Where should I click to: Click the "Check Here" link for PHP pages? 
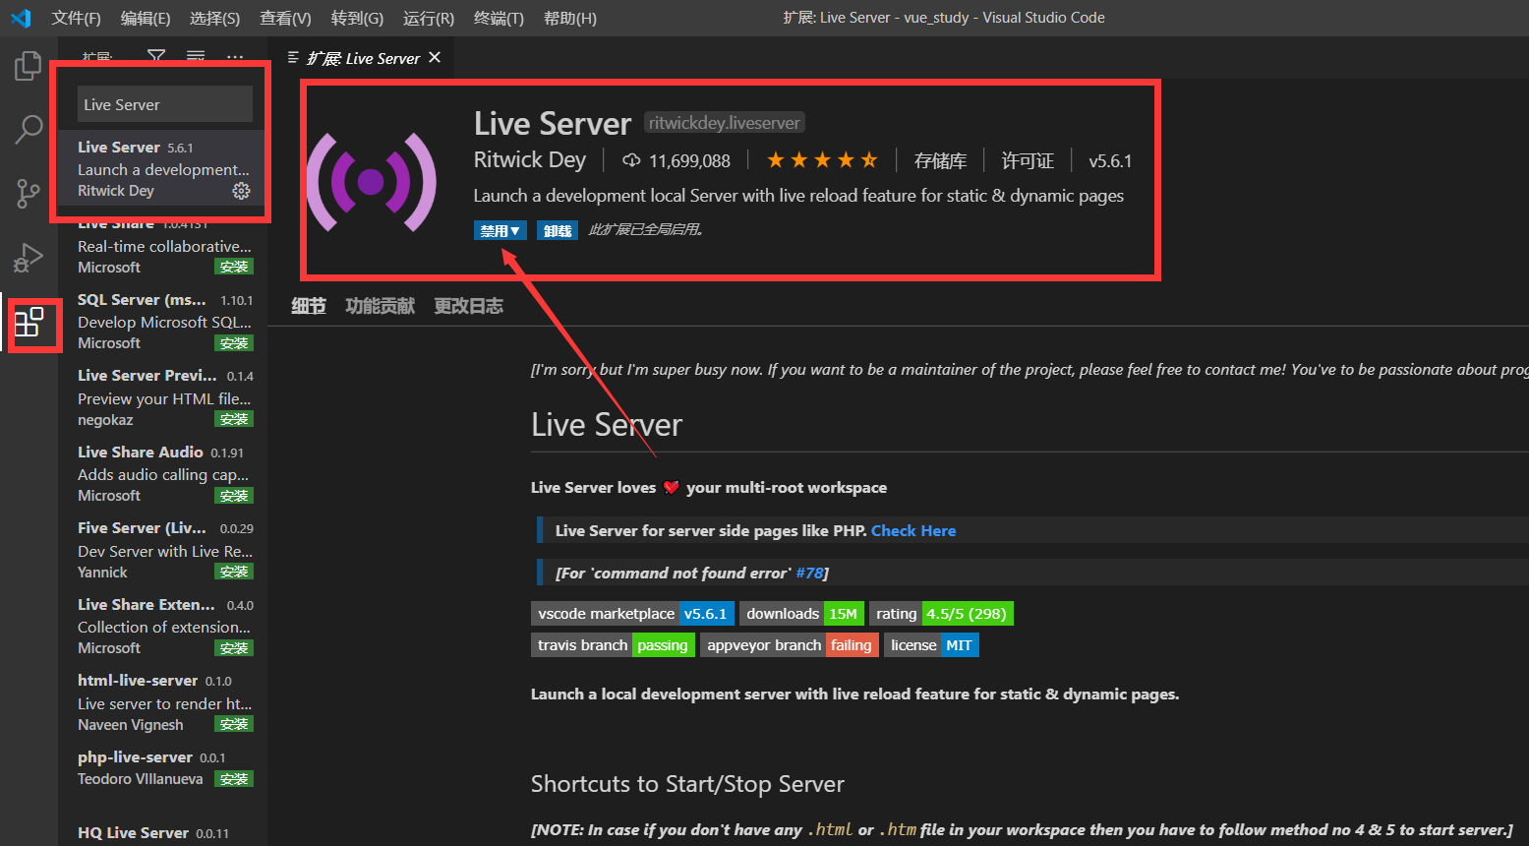pyautogui.click(x=913, y=530)
